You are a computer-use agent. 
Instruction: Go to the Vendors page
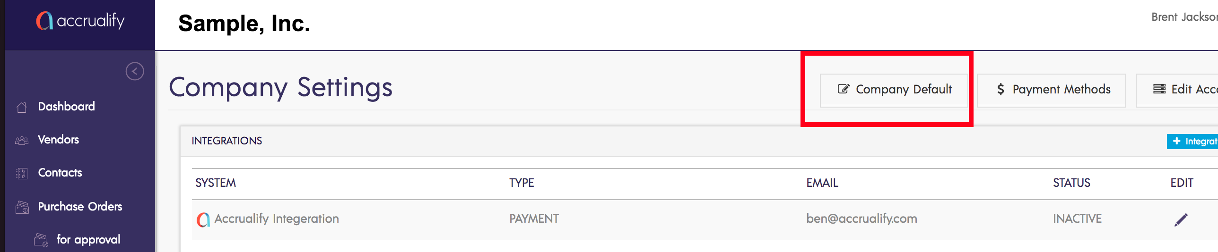tap(58, 140)
